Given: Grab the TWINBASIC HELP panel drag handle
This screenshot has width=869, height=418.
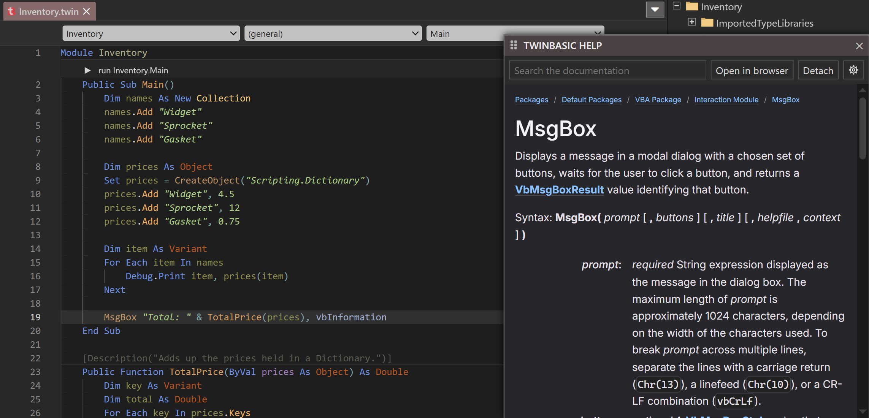Looking at the screenshot, I should (x=514, y=45).
